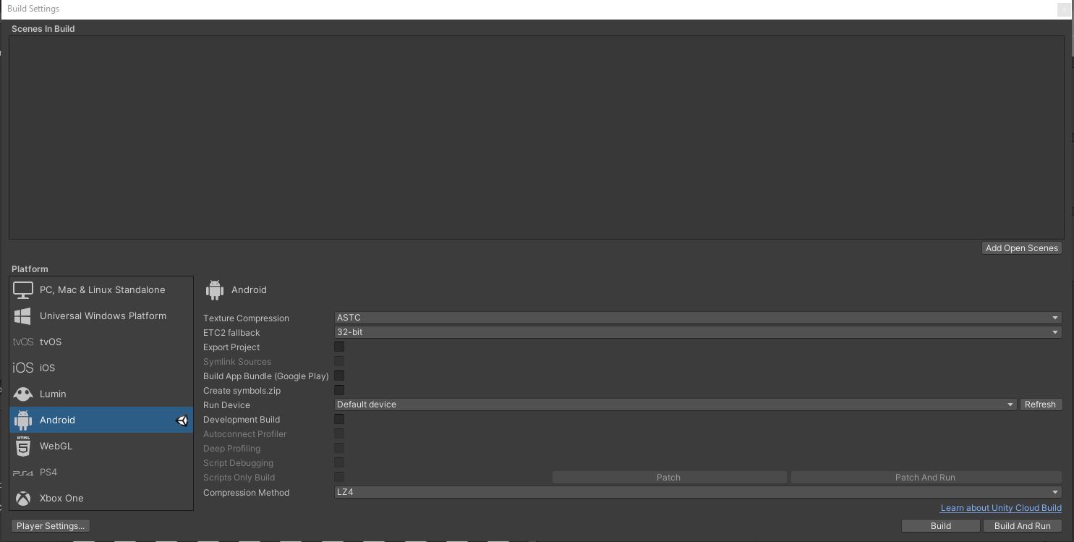
Task: Select the tvOS platform icon
Action: [23, 342]
